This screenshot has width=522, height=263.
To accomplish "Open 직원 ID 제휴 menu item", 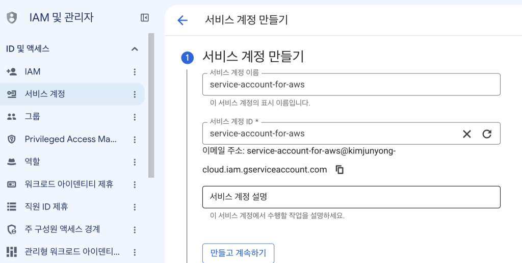I will [x=72, y=207].
